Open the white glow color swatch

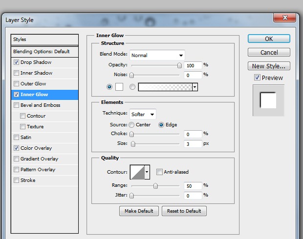tap(119, 87)
